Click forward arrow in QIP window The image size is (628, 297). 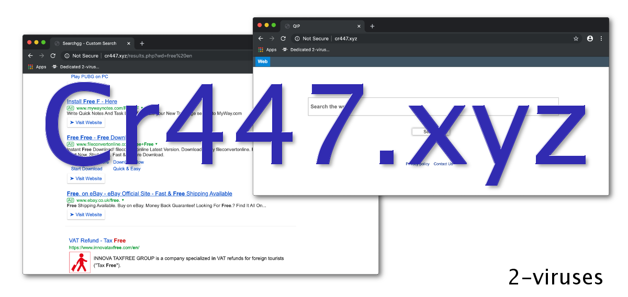click(272, 38)
